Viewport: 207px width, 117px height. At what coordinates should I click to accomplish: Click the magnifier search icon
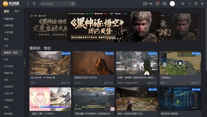(73, 4)
